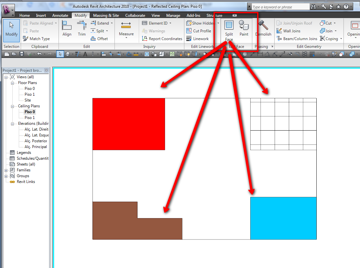
Task: Click Save disk icon in quick access toolbar
Action: tap(22, 54)
